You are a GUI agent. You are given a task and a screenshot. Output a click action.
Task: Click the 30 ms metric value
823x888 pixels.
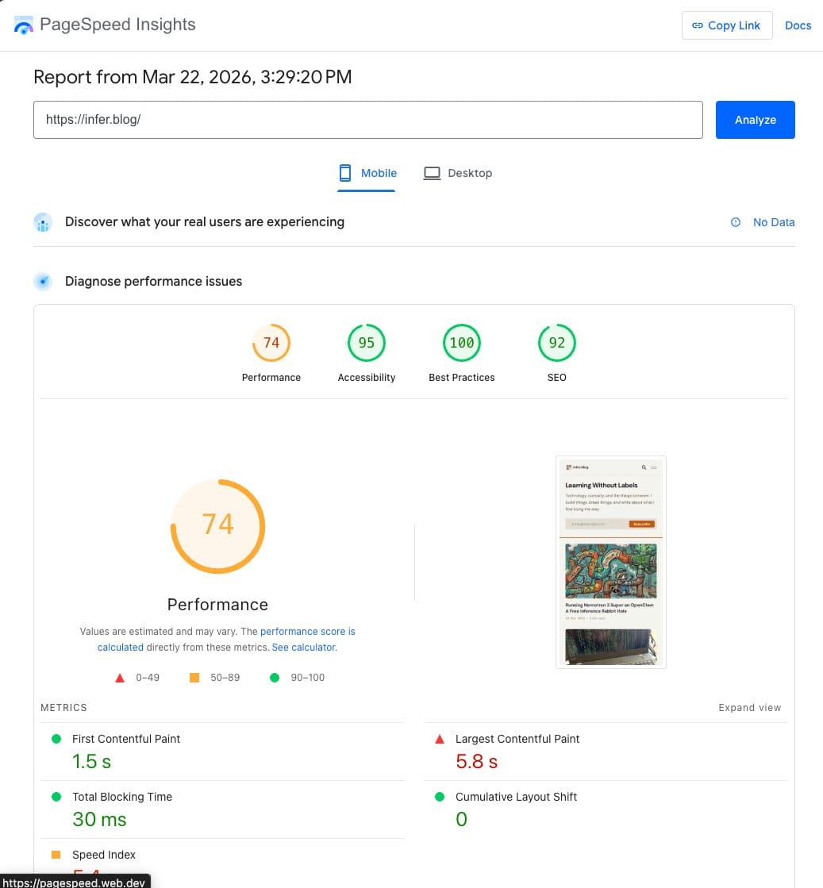click(x=99, y=820)
